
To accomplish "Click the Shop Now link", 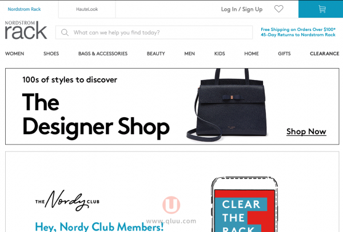I will pos(306,131).
